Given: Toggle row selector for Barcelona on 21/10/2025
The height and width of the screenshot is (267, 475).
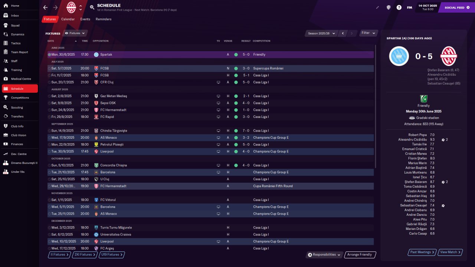Looking at the screenshot, I should pos(49,172).
